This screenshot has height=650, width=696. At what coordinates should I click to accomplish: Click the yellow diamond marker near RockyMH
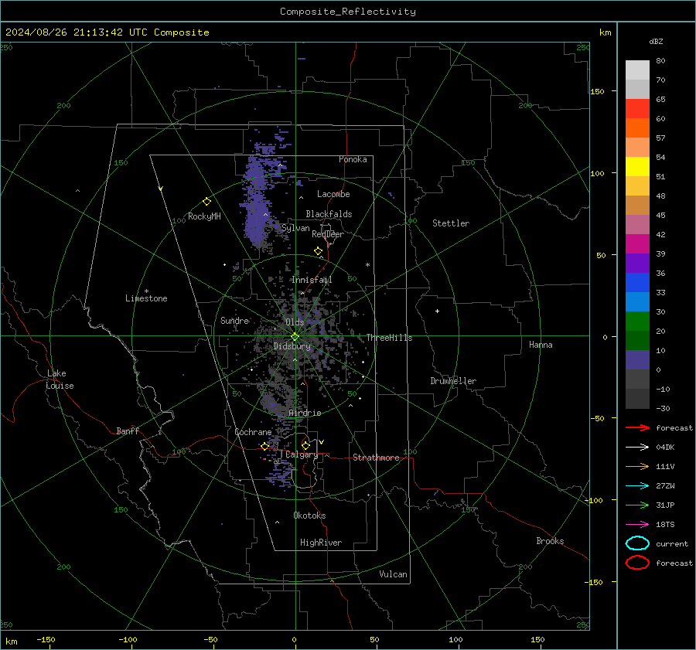(206, 202)
